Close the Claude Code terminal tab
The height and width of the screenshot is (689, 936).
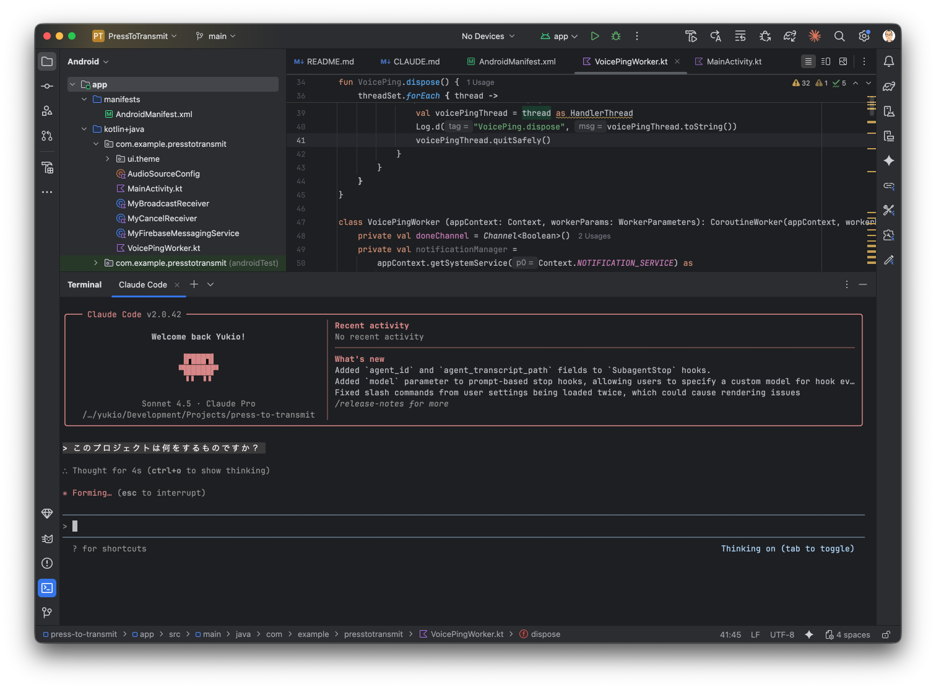pos(177,284)
